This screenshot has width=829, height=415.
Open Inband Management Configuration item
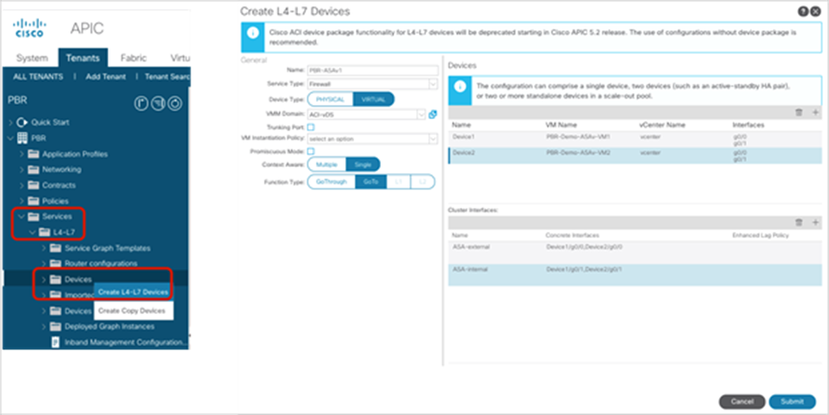click(x=125, y=342)
